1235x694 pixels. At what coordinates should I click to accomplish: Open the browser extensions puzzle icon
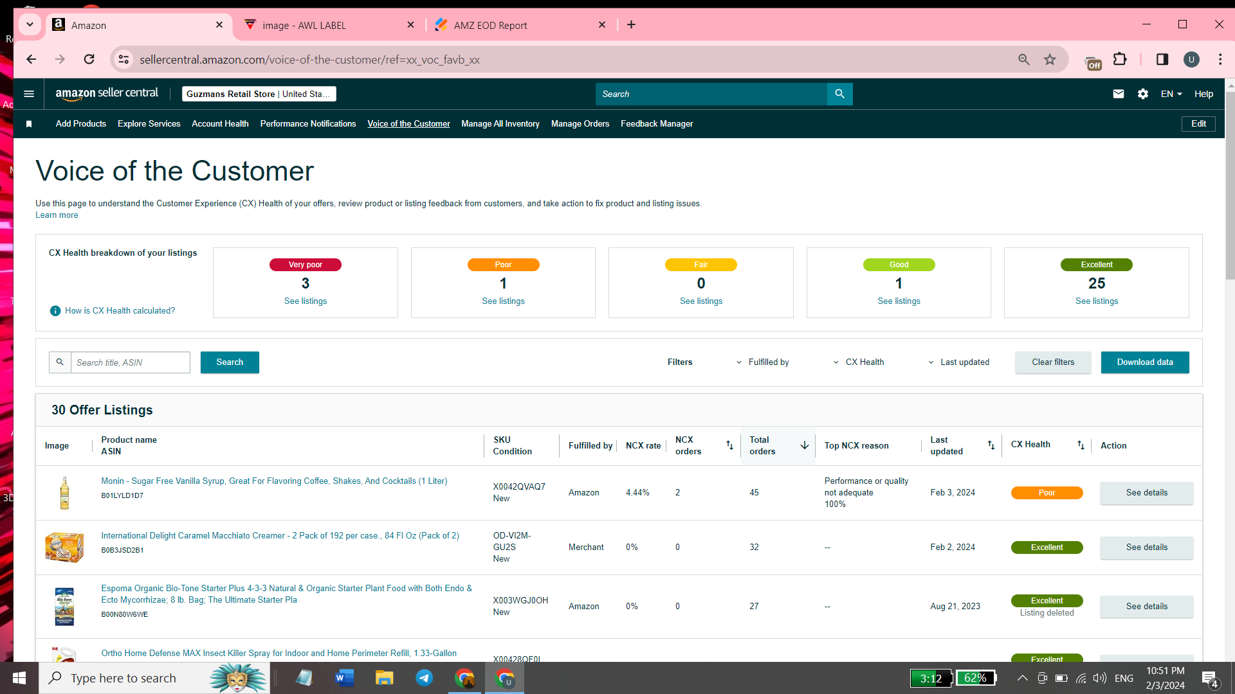[x=1120, y=60]
